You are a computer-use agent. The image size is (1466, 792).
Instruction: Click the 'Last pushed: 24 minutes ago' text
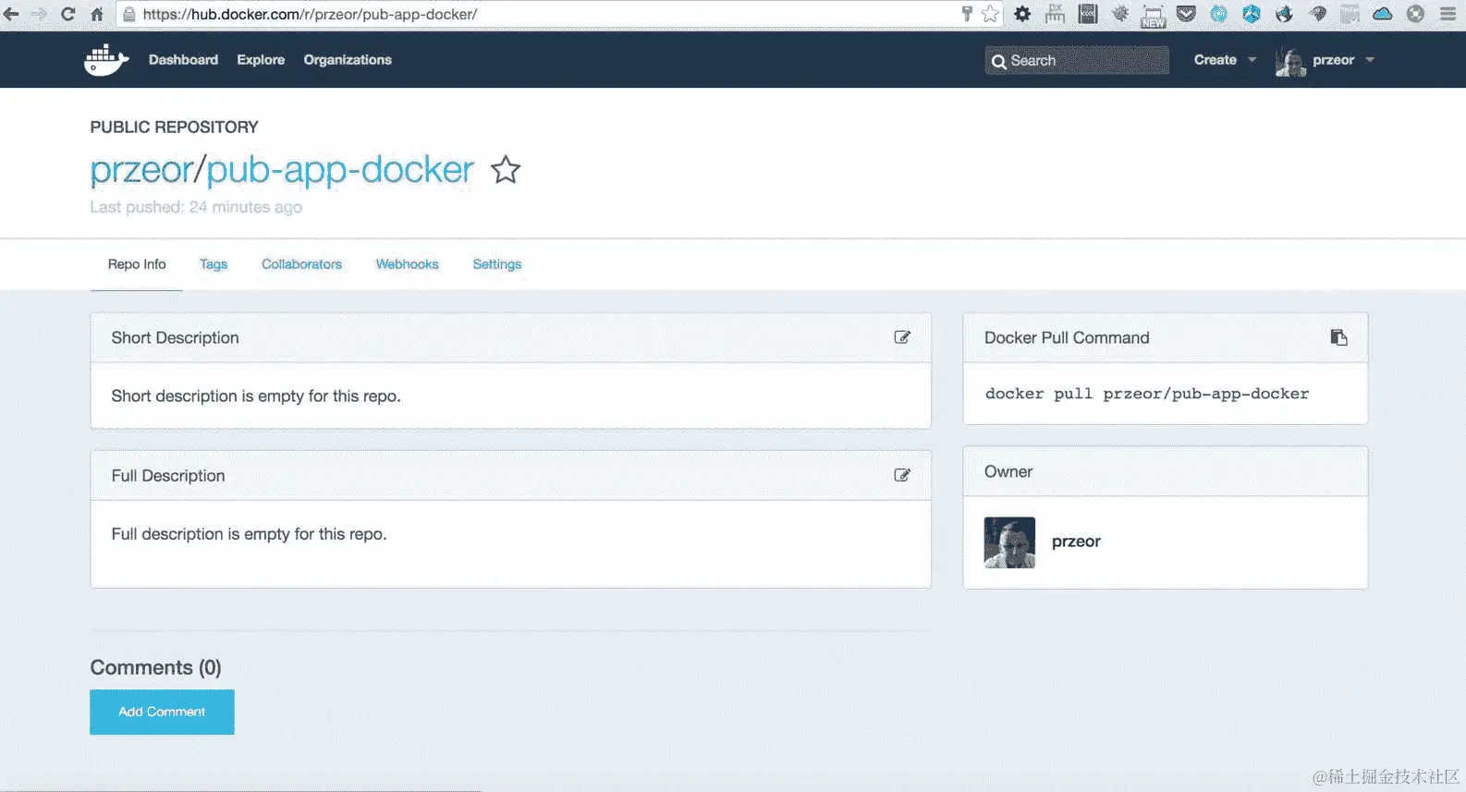[x=196, y=207]
